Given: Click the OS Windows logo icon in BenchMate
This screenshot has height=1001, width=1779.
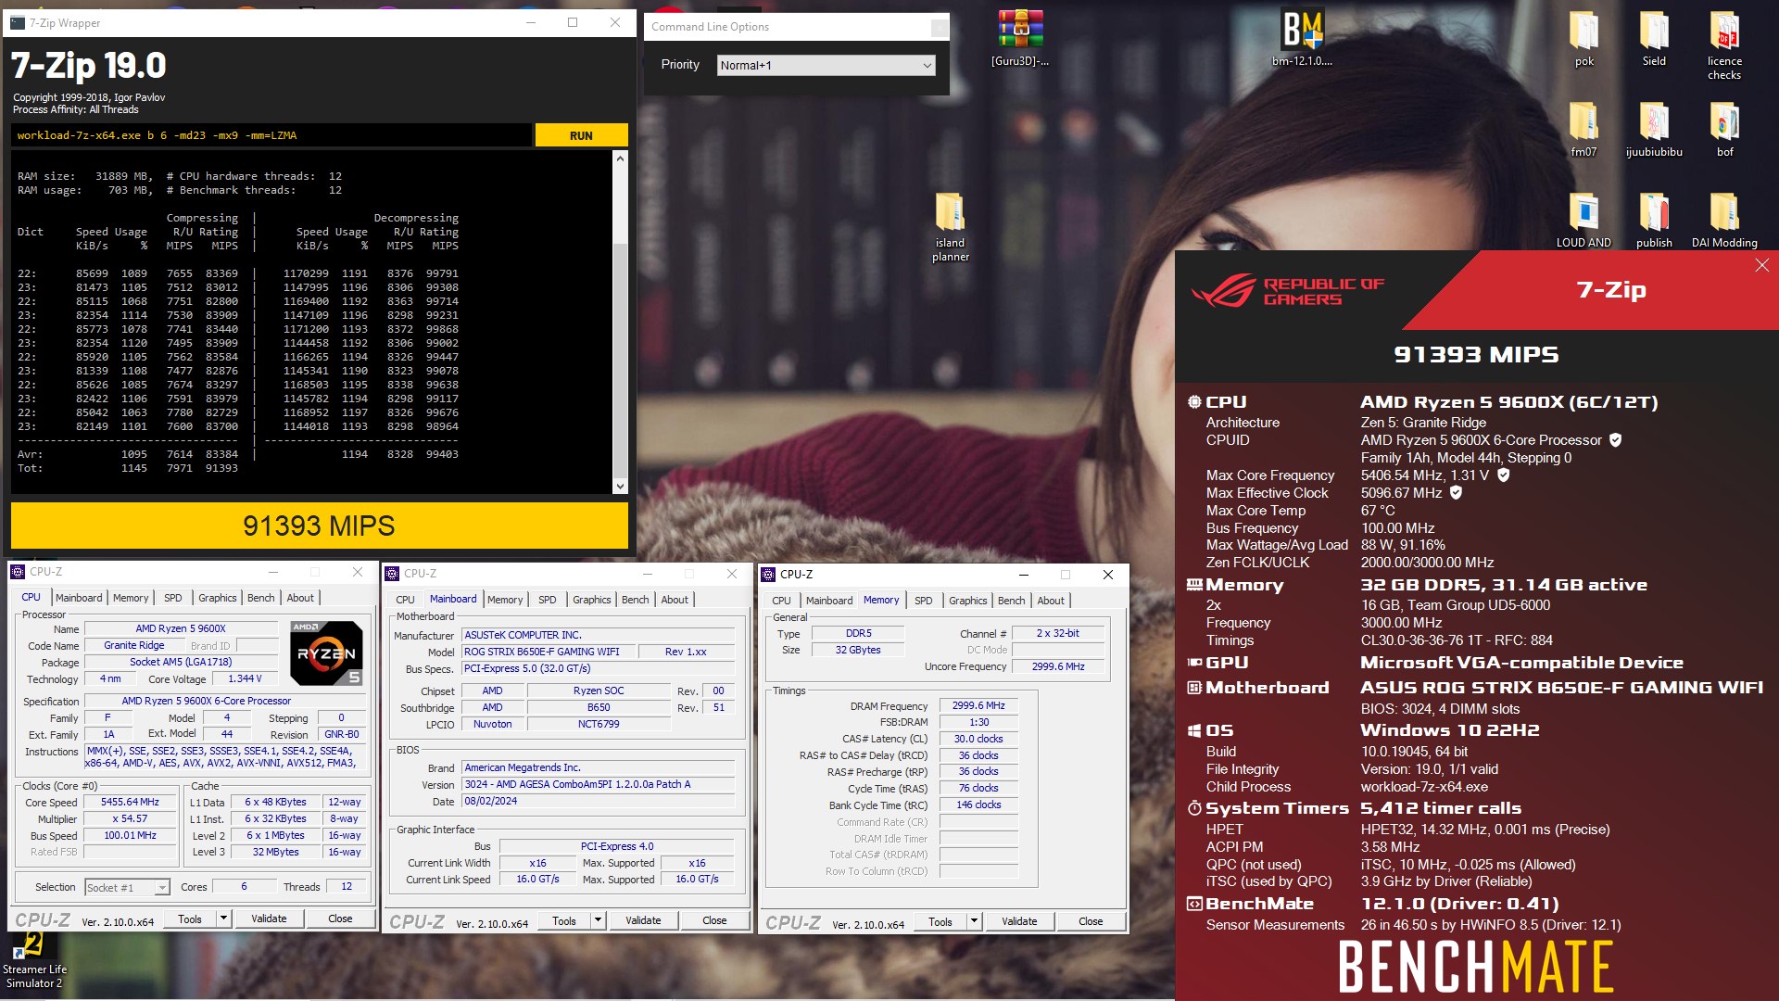Looking at the screenshot, I should [x=1194, y=730].
